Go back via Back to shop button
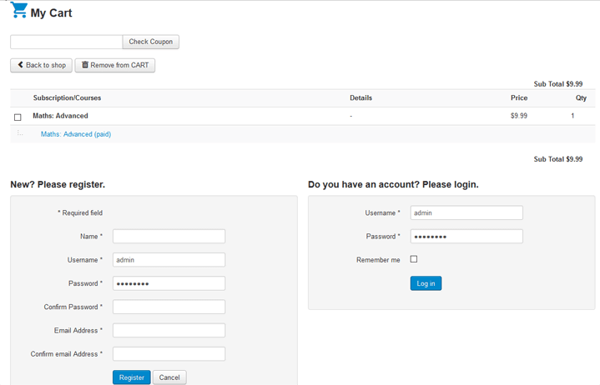The image size is (600, 385). click(42, 65)
